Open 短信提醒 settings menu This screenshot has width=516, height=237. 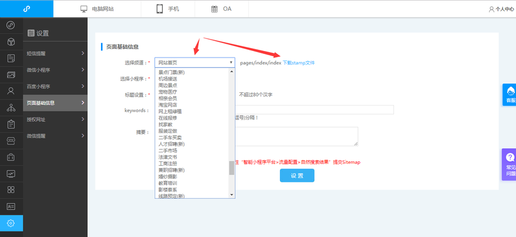point(55,53)
